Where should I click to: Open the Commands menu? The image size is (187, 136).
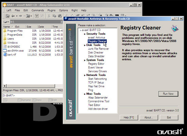pos(38,11)
